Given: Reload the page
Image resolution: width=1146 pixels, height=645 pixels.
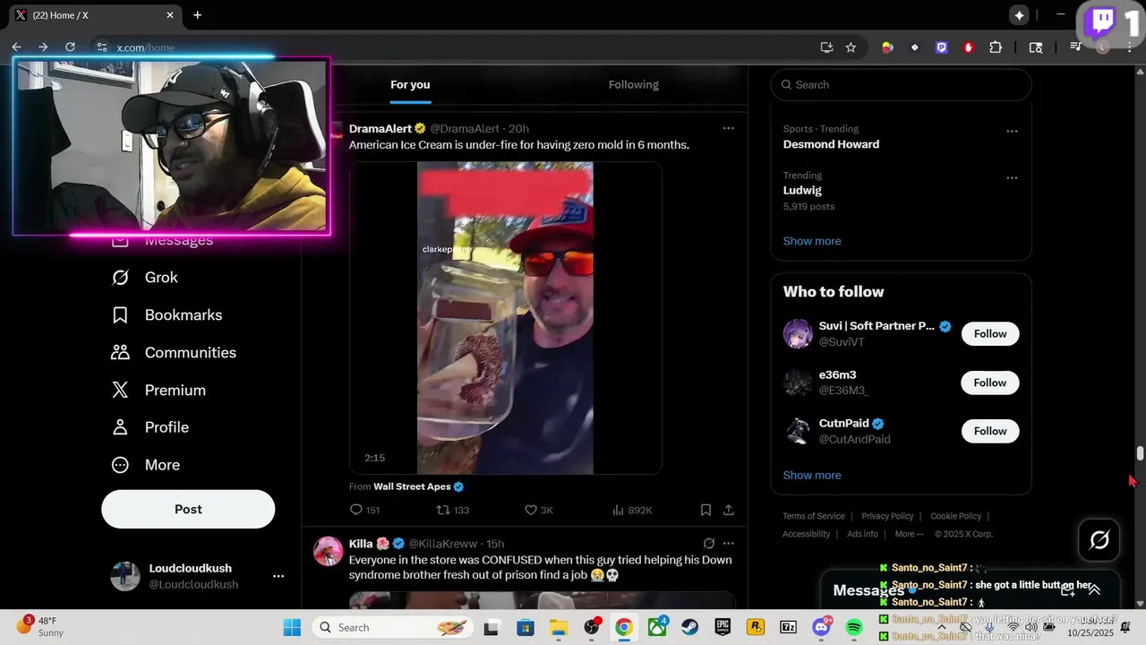Looking at the screenshot, I should [70, 47].
